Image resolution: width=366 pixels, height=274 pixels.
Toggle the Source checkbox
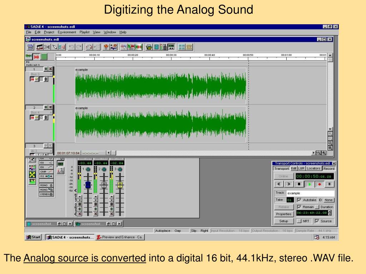click(x=317, y=221)
